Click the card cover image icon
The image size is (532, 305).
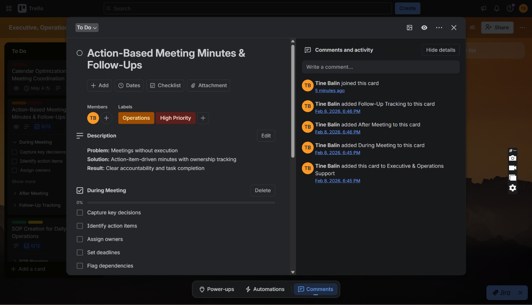tap(410, 28)
